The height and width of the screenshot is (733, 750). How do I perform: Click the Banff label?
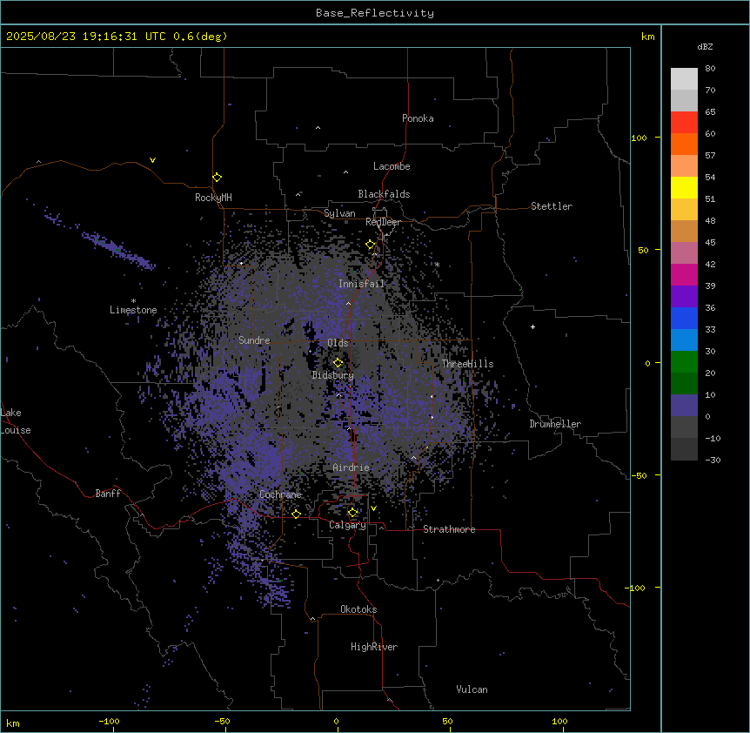tap(108, 494)
